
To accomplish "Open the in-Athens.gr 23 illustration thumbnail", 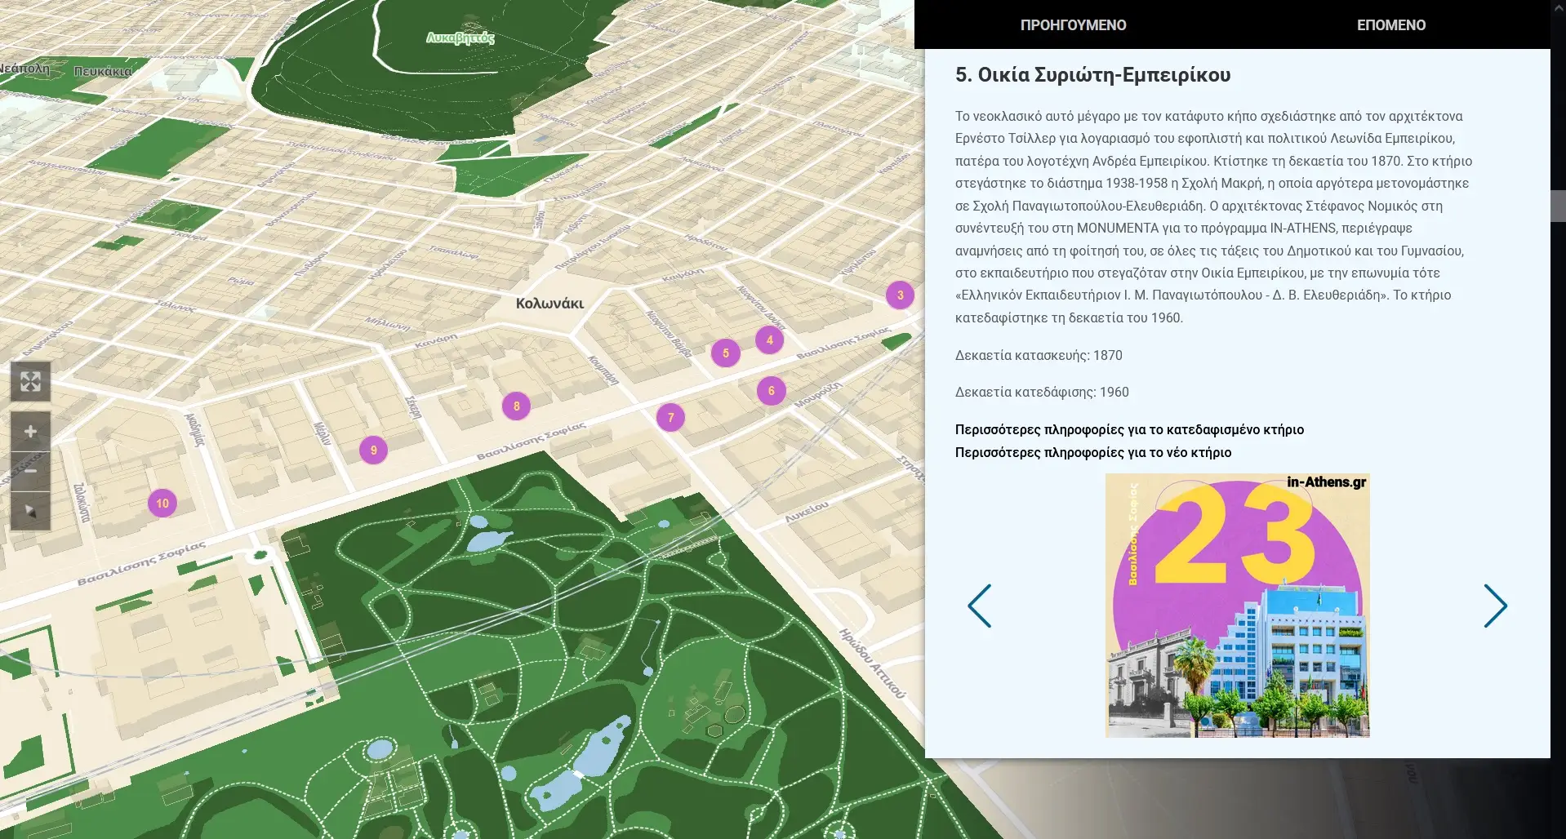I will coord(1237,605).
